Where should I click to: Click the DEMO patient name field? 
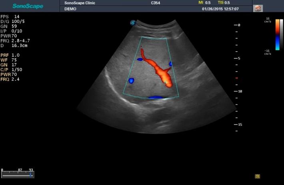click(70, 9)
